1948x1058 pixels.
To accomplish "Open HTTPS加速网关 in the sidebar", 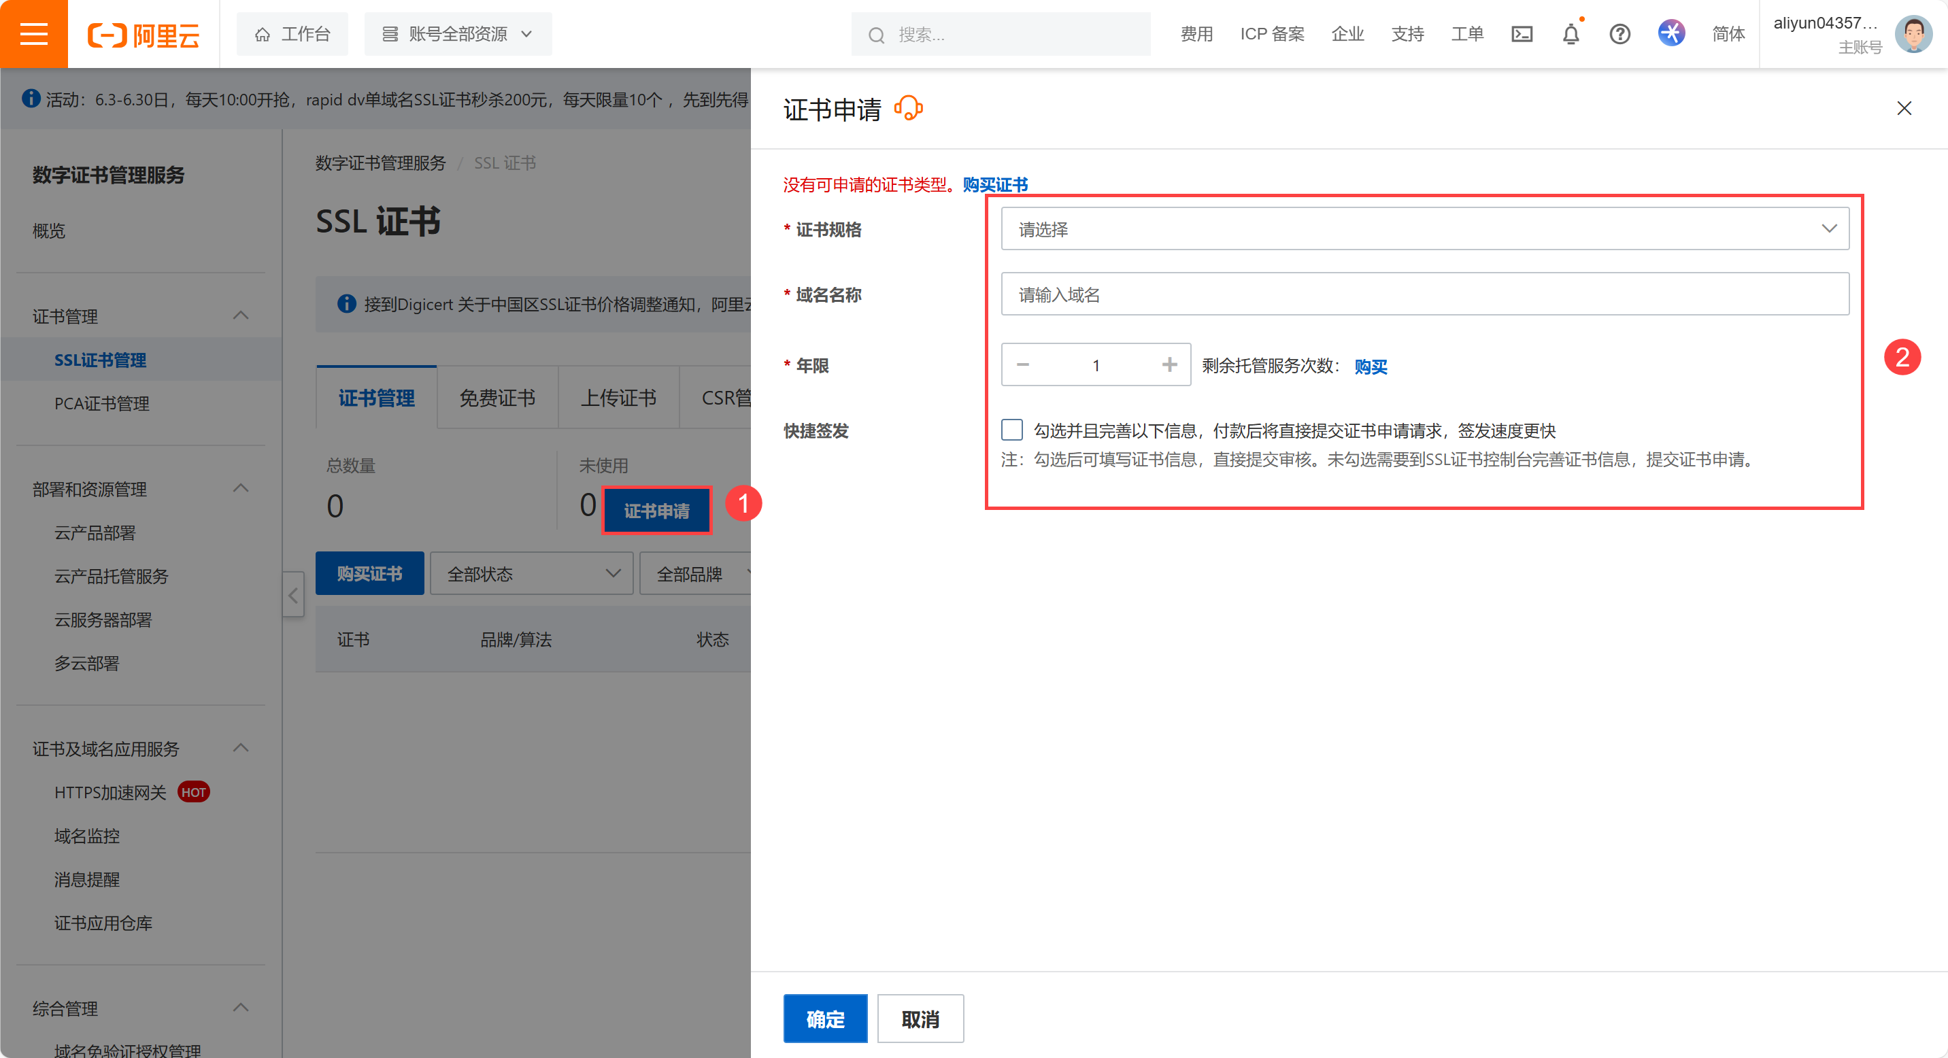I will click(110, 792).
